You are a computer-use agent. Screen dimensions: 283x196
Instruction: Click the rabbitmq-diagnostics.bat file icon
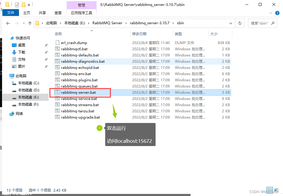coord(57,61)
